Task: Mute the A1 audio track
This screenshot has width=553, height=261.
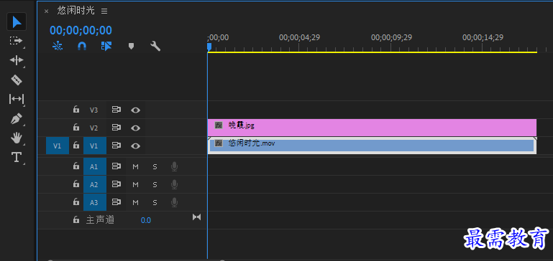Action: (x=135, y=167)
